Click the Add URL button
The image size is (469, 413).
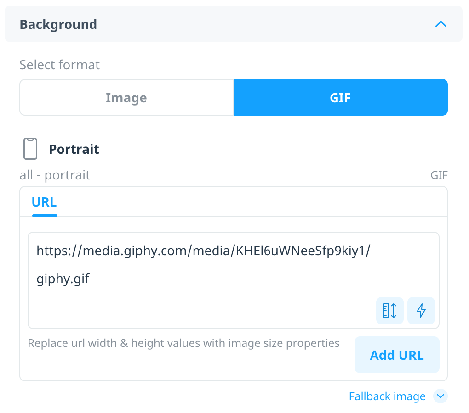(397, 355)
